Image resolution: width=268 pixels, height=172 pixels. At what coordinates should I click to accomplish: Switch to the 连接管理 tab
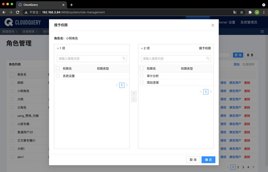click(28, 31)
